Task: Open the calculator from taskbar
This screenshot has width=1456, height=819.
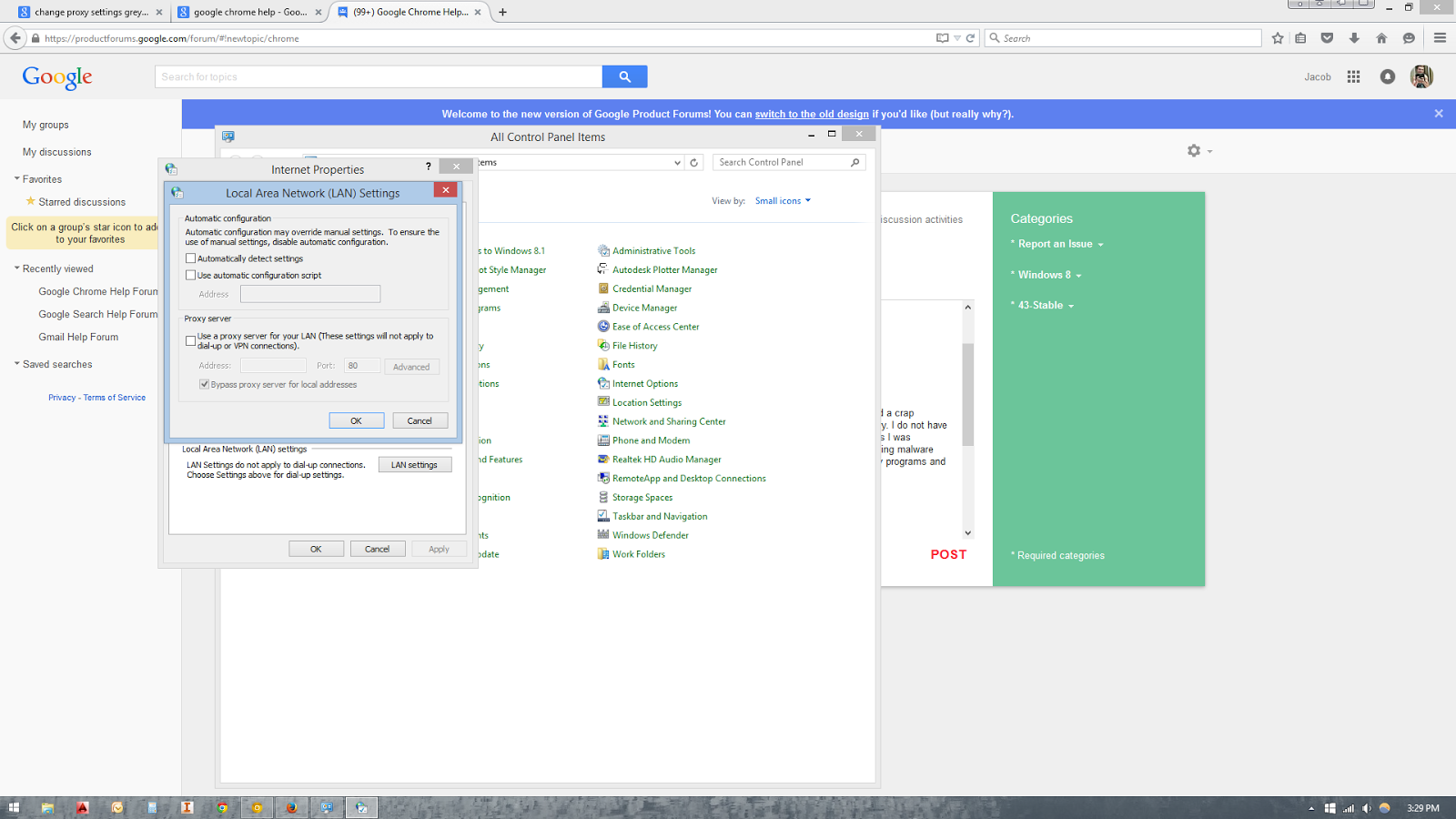Action: (x=152, y=807)
